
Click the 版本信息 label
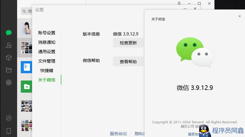coord(91,34)
